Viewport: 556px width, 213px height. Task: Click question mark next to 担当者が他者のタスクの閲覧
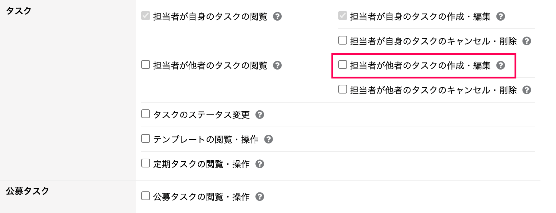[x=277, y=65]
